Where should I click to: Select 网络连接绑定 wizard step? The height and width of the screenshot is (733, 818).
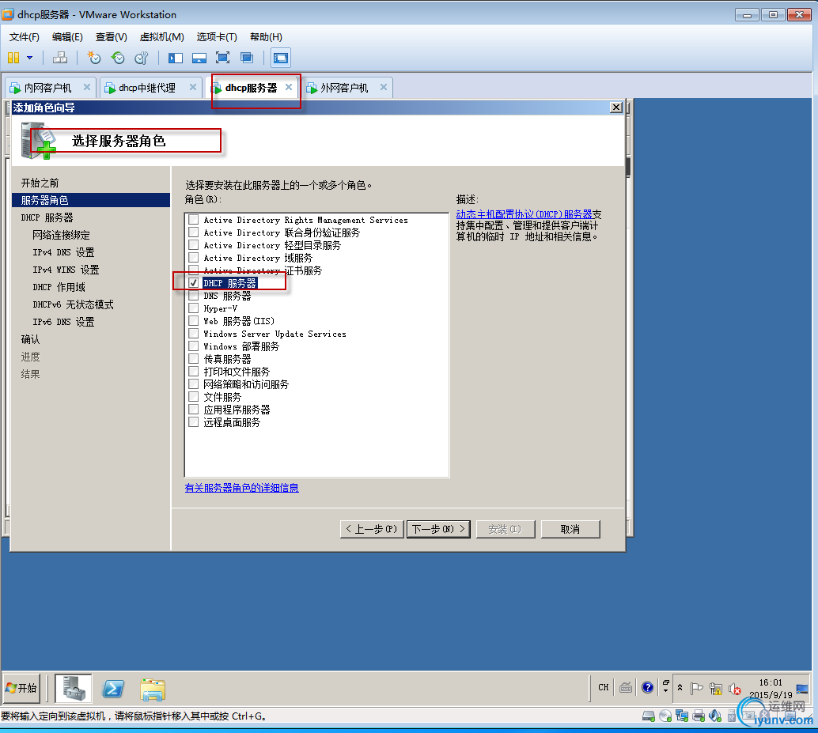coord(61,235)
